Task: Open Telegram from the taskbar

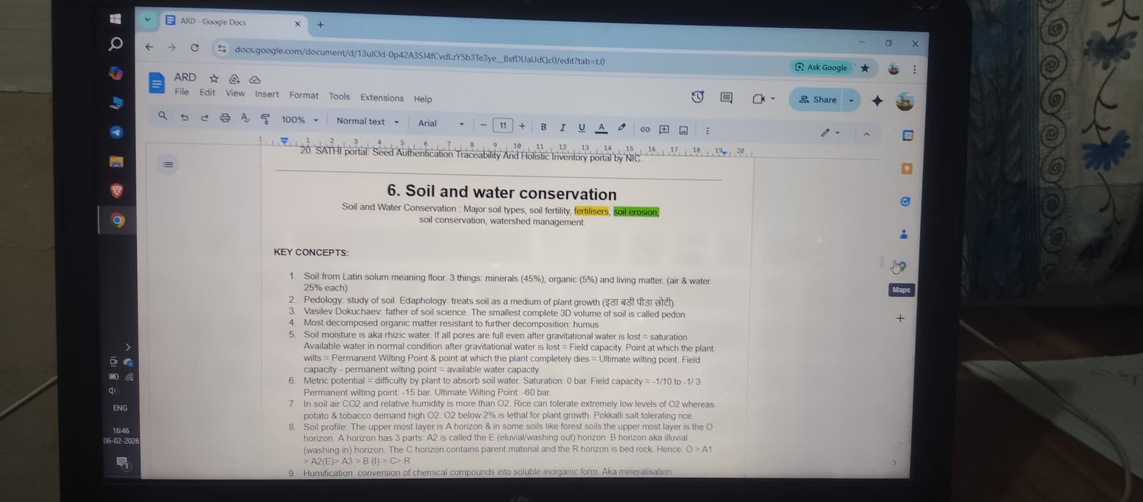Action: coord(116,132)
